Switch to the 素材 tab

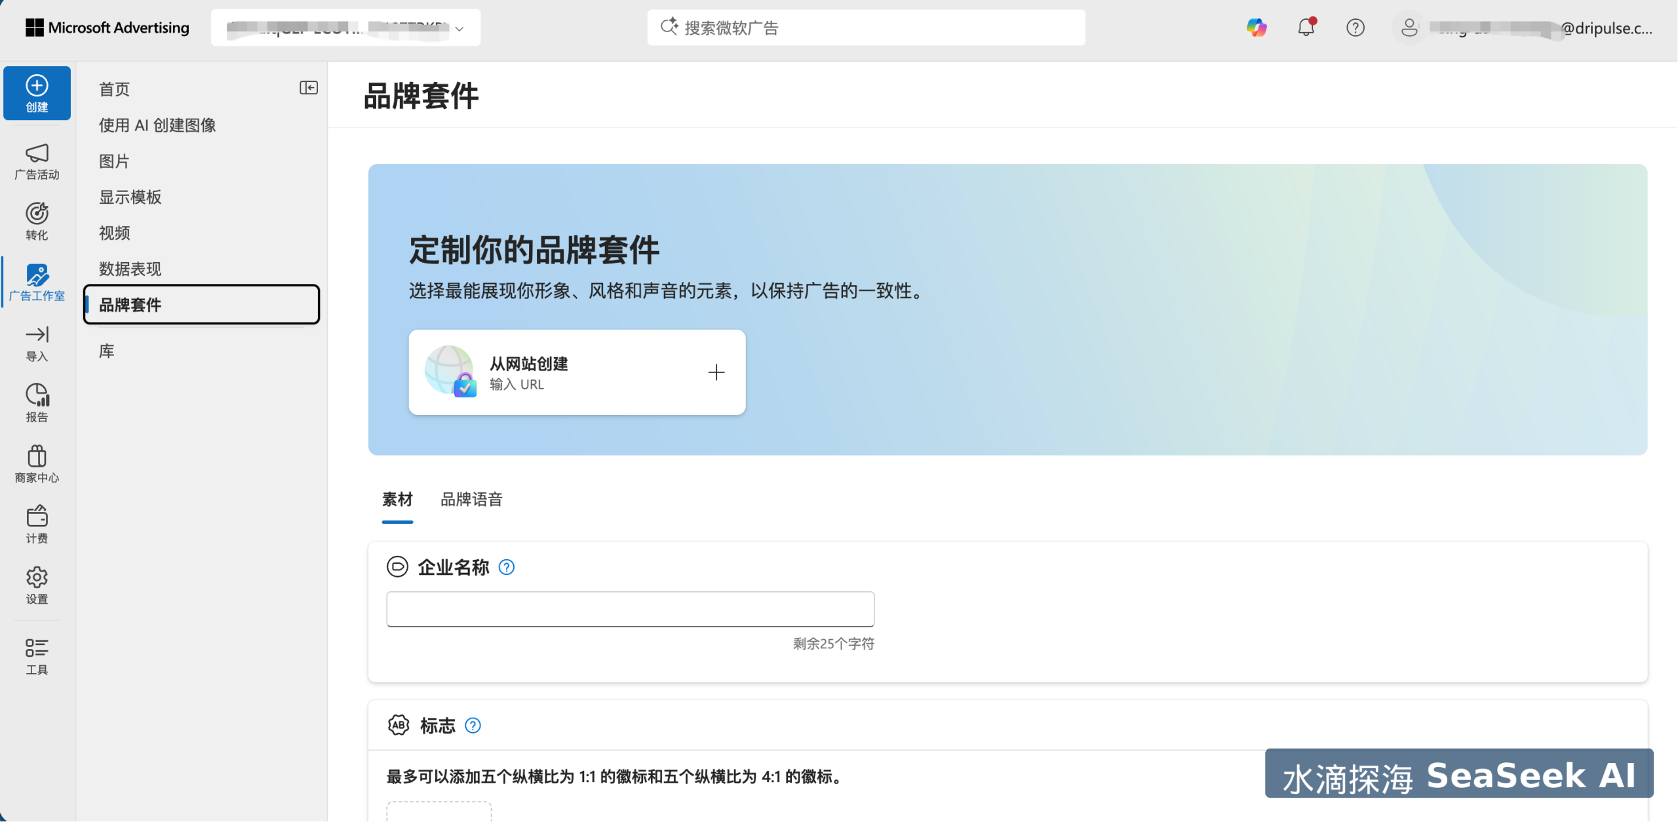(397, 499)
